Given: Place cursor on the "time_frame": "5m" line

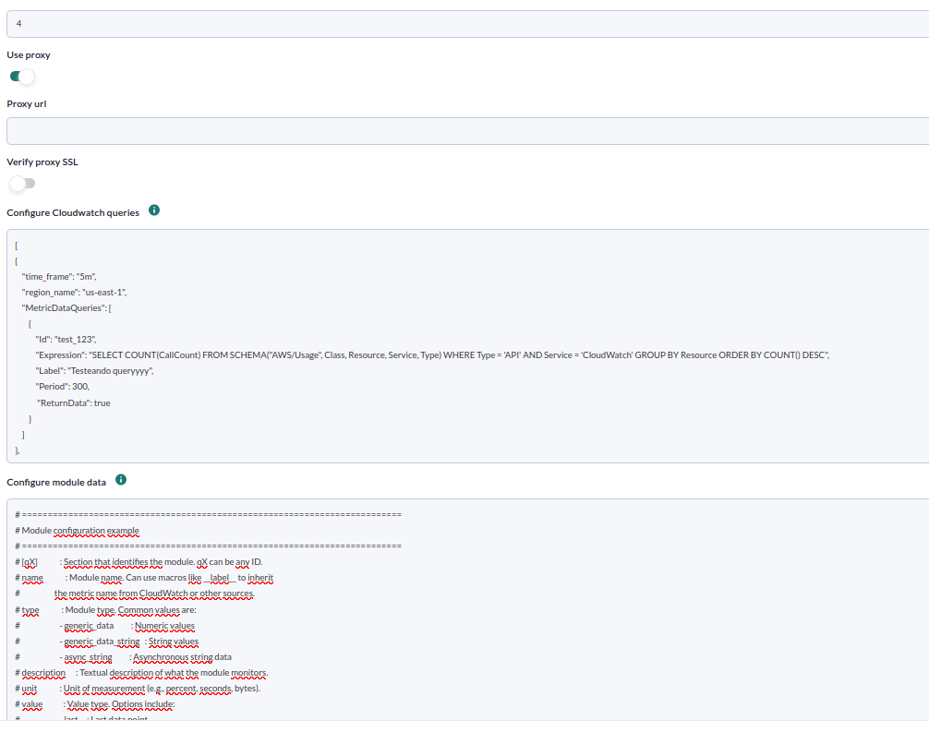Looking at the screenshot, I should tap(59, 277).
